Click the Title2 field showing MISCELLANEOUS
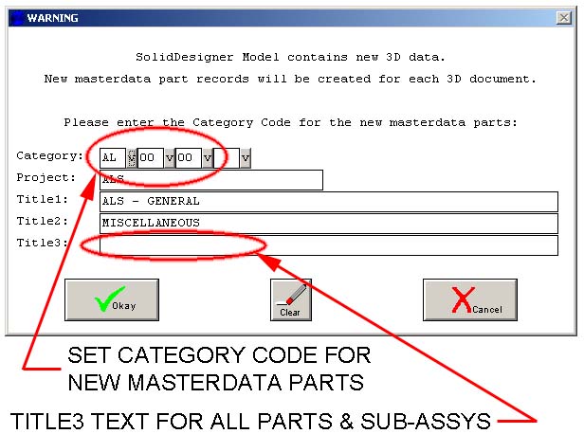Viewport: 584px width, 434px height. coord(328,223)
